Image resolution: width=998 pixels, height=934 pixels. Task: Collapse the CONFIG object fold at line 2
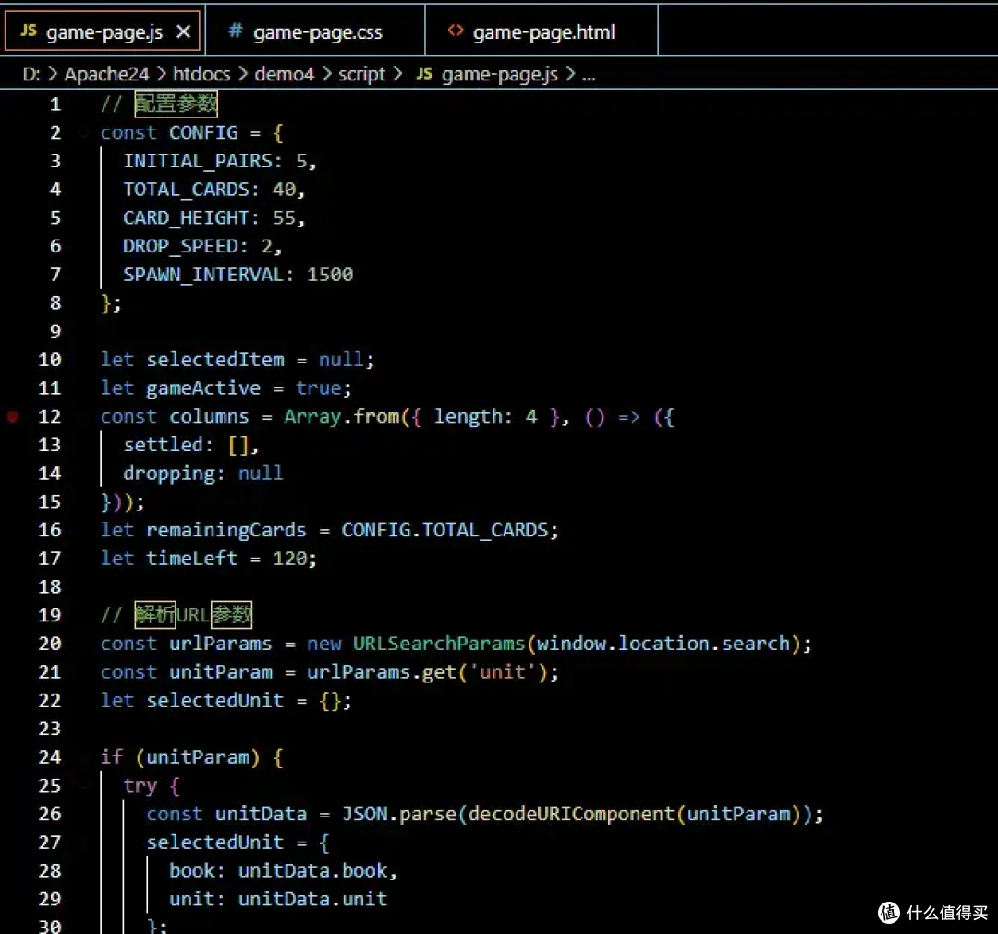coord(84,132)
